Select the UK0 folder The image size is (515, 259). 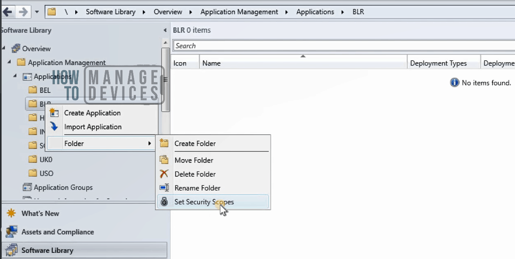46,159
